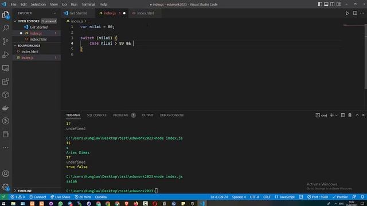Image resolution: width=367 pixels, height=206 pixels.
Task: Switch to the SQL CONSOLE panel tab
Action: click(x=97, y=115)
